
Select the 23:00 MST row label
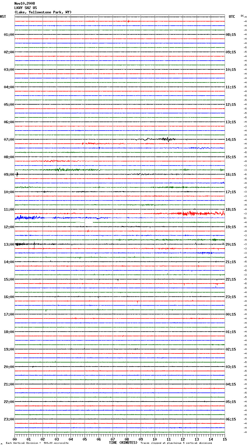(x=9, y=419)
